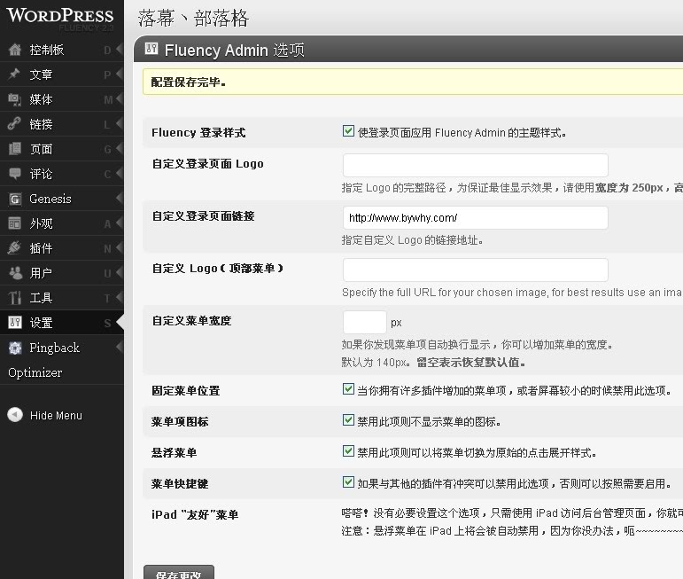Click the 落幕丶部落格 site title link
This screenshot has width=683, height=579.
193,19
